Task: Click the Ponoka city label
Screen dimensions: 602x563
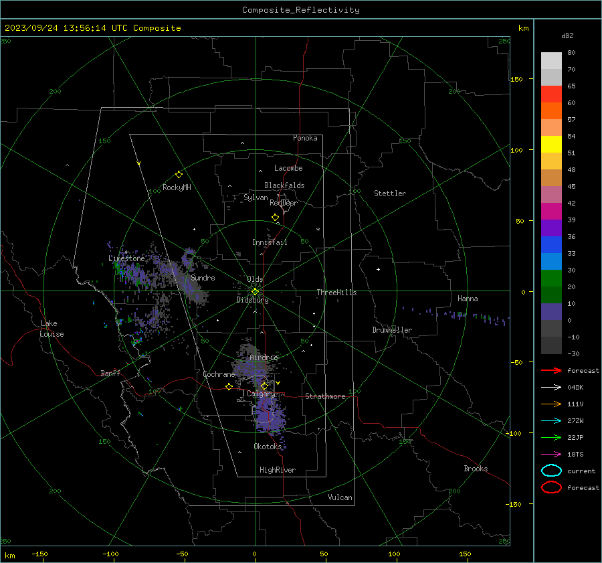Action: click(305, 138)
